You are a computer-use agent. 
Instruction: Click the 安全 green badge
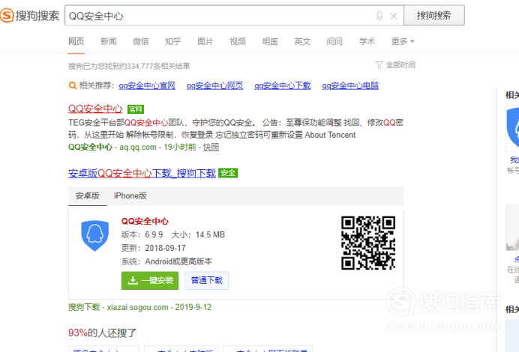pyautogui.click(x=228, y=173)
